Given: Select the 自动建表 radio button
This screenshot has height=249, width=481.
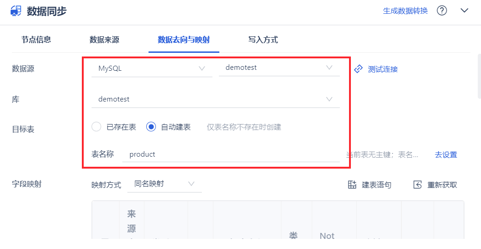Looking at the screenshot, I should tap(151, 127).
